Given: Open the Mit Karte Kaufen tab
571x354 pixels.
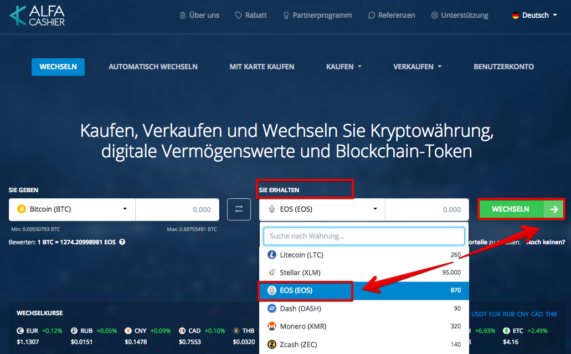Looking at the screenshot, I should point(262,66).
